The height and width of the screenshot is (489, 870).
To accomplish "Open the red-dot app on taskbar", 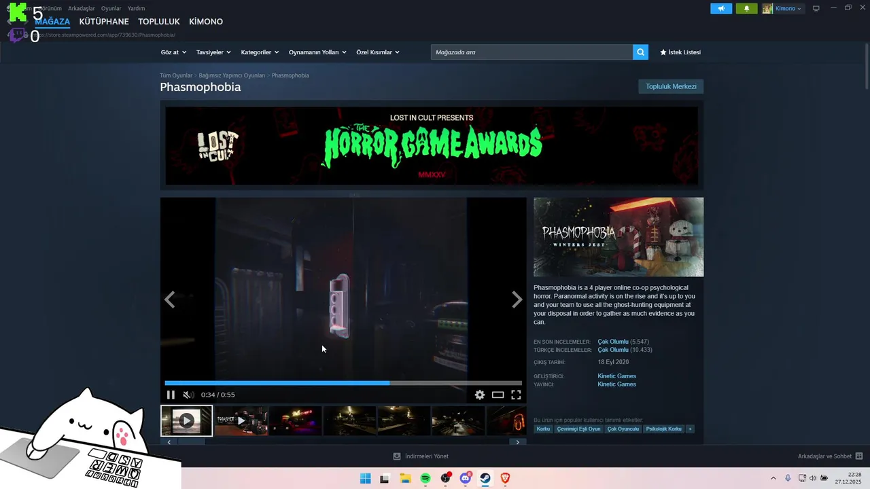I will pos(445,478).
